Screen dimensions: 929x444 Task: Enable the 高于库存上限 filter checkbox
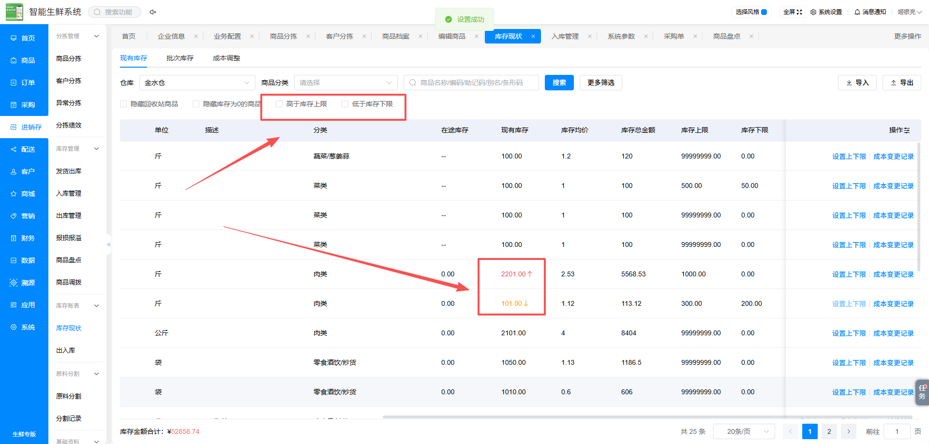[279, 104]
